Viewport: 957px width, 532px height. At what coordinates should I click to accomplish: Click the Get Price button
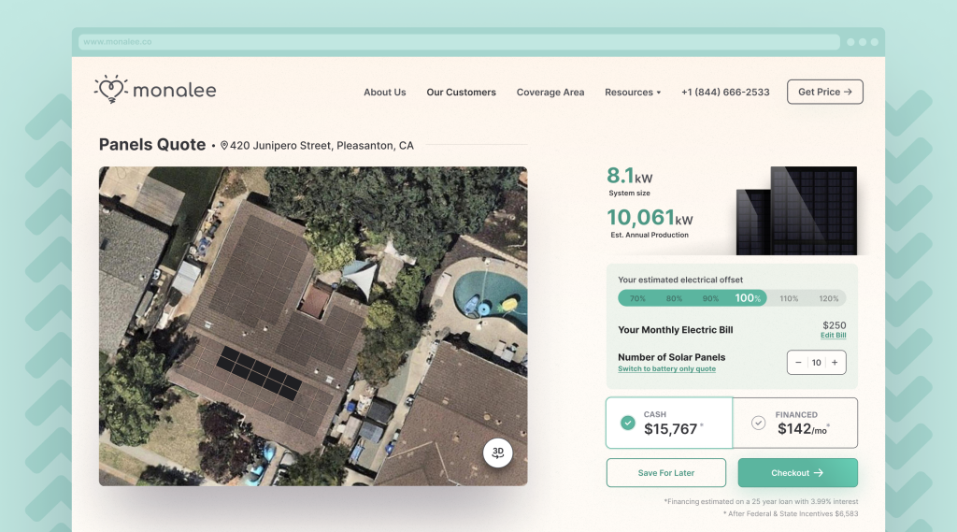point(824,92)
